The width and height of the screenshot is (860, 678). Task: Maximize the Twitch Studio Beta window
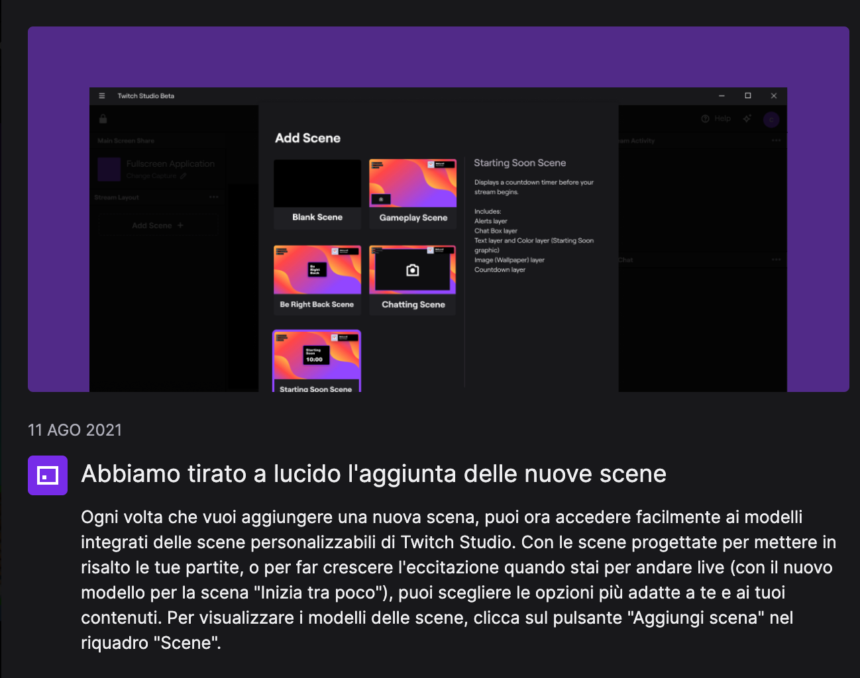click(x=748, y=96)
